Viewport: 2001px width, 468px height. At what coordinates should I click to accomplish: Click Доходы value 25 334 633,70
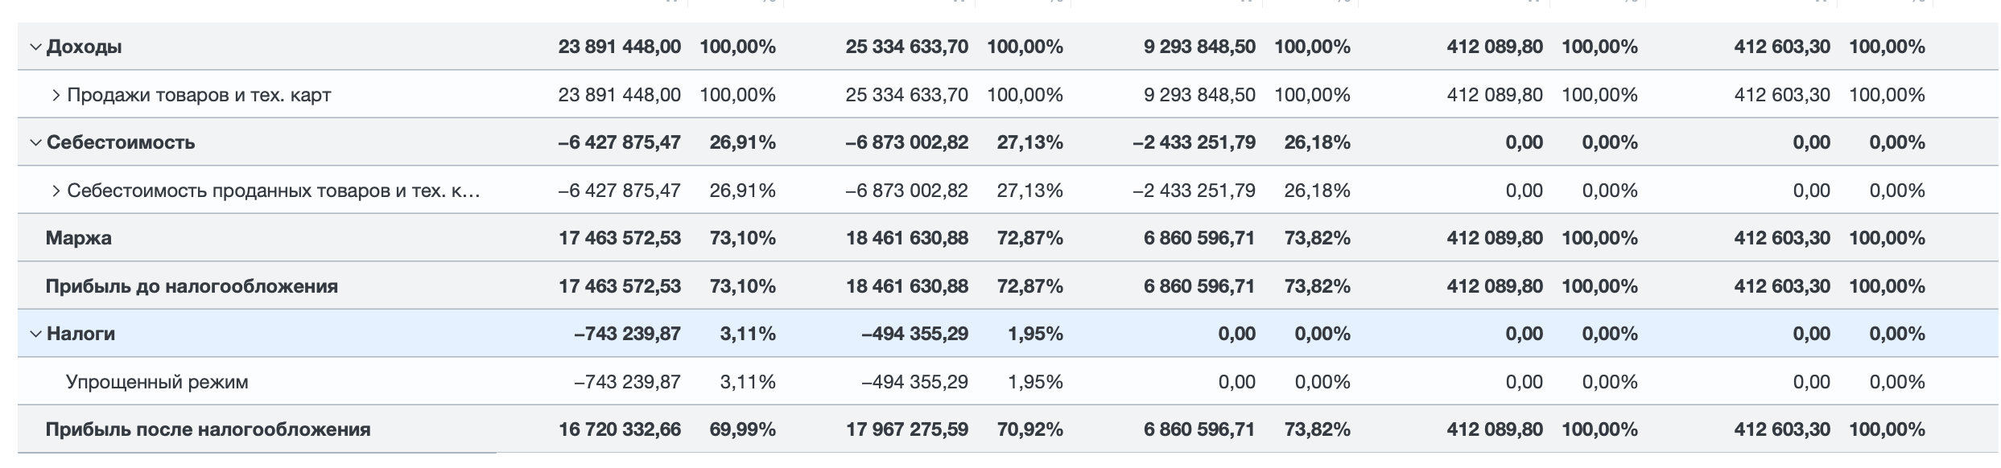pos(907,47)
